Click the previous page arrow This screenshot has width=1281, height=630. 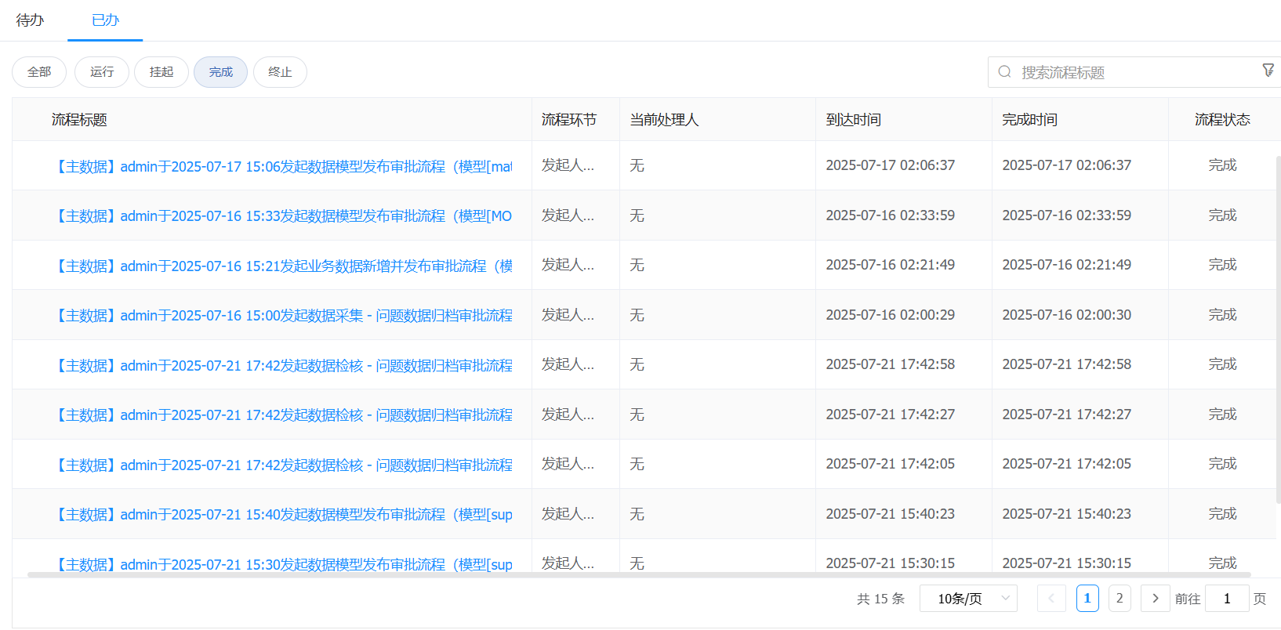click(1051, 598)
